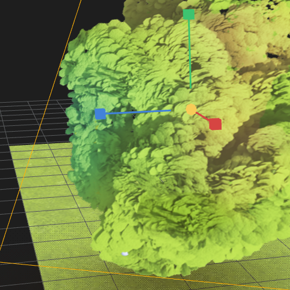The height and width of the screenshot is (290, 290).
Task: Click the dark empty viewport background
Action: [x=35, y=48]
